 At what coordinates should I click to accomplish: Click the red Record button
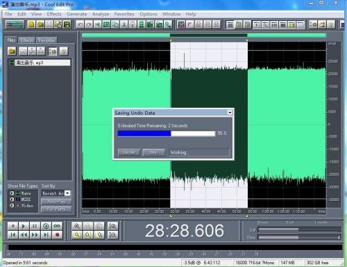coord(57,235)
